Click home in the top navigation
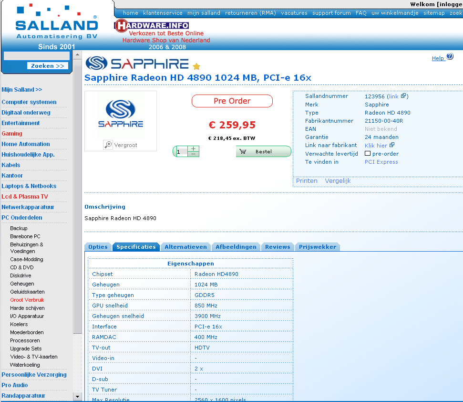 [131, 13]
